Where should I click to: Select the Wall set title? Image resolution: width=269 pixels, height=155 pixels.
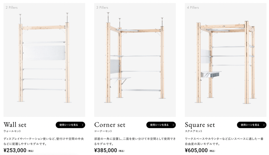click(x=15, y=125)
